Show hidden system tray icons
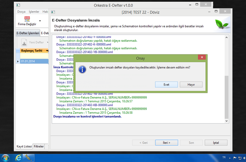Image resolution: width=246 pixels, height=162 pixels. [x=230, y=158]
